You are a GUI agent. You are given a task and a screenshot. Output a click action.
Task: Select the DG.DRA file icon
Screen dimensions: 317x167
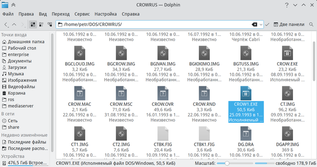pos(246,134)
